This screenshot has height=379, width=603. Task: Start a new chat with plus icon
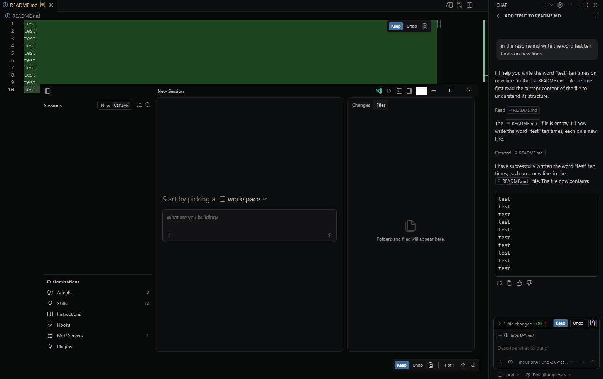[545, 5]
